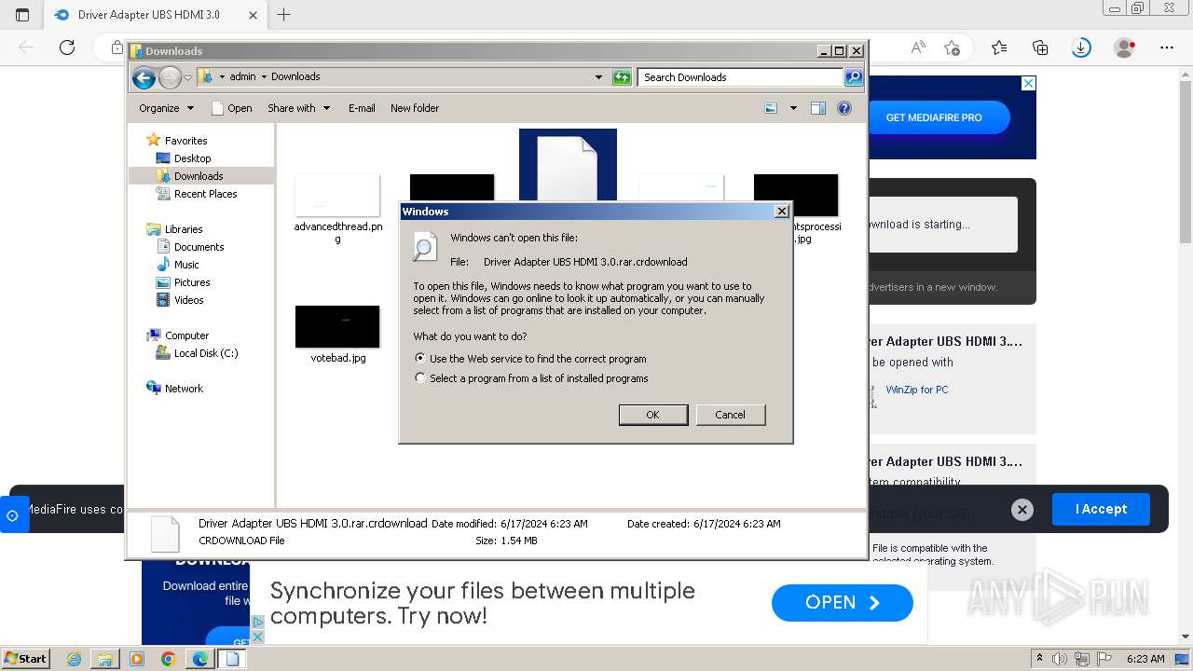Open the recent pages dropdown arrow in Explorer

click(x=187, y=77)
